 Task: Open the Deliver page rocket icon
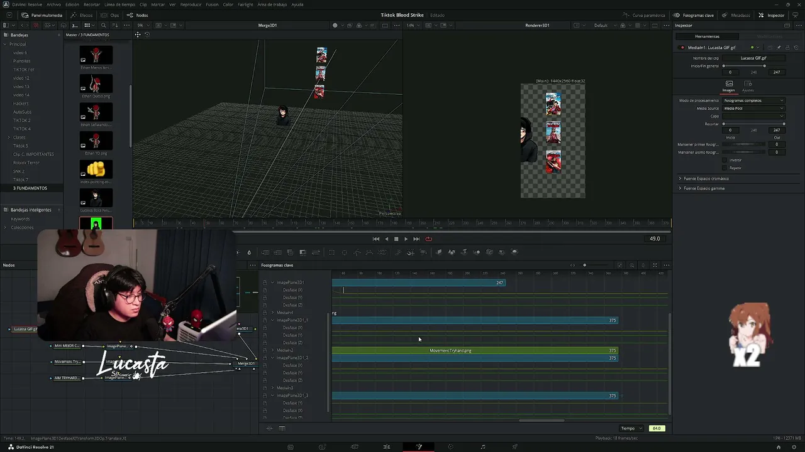coord(515,447)
